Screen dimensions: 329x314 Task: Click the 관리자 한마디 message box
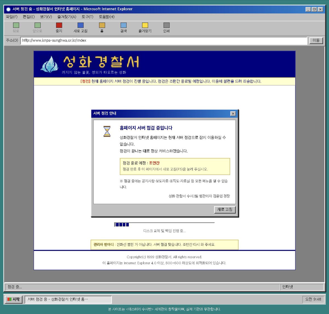(x=164, y=245)
